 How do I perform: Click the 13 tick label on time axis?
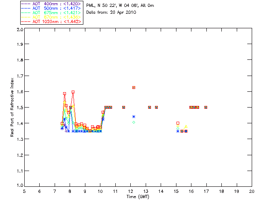pos(146,191)
